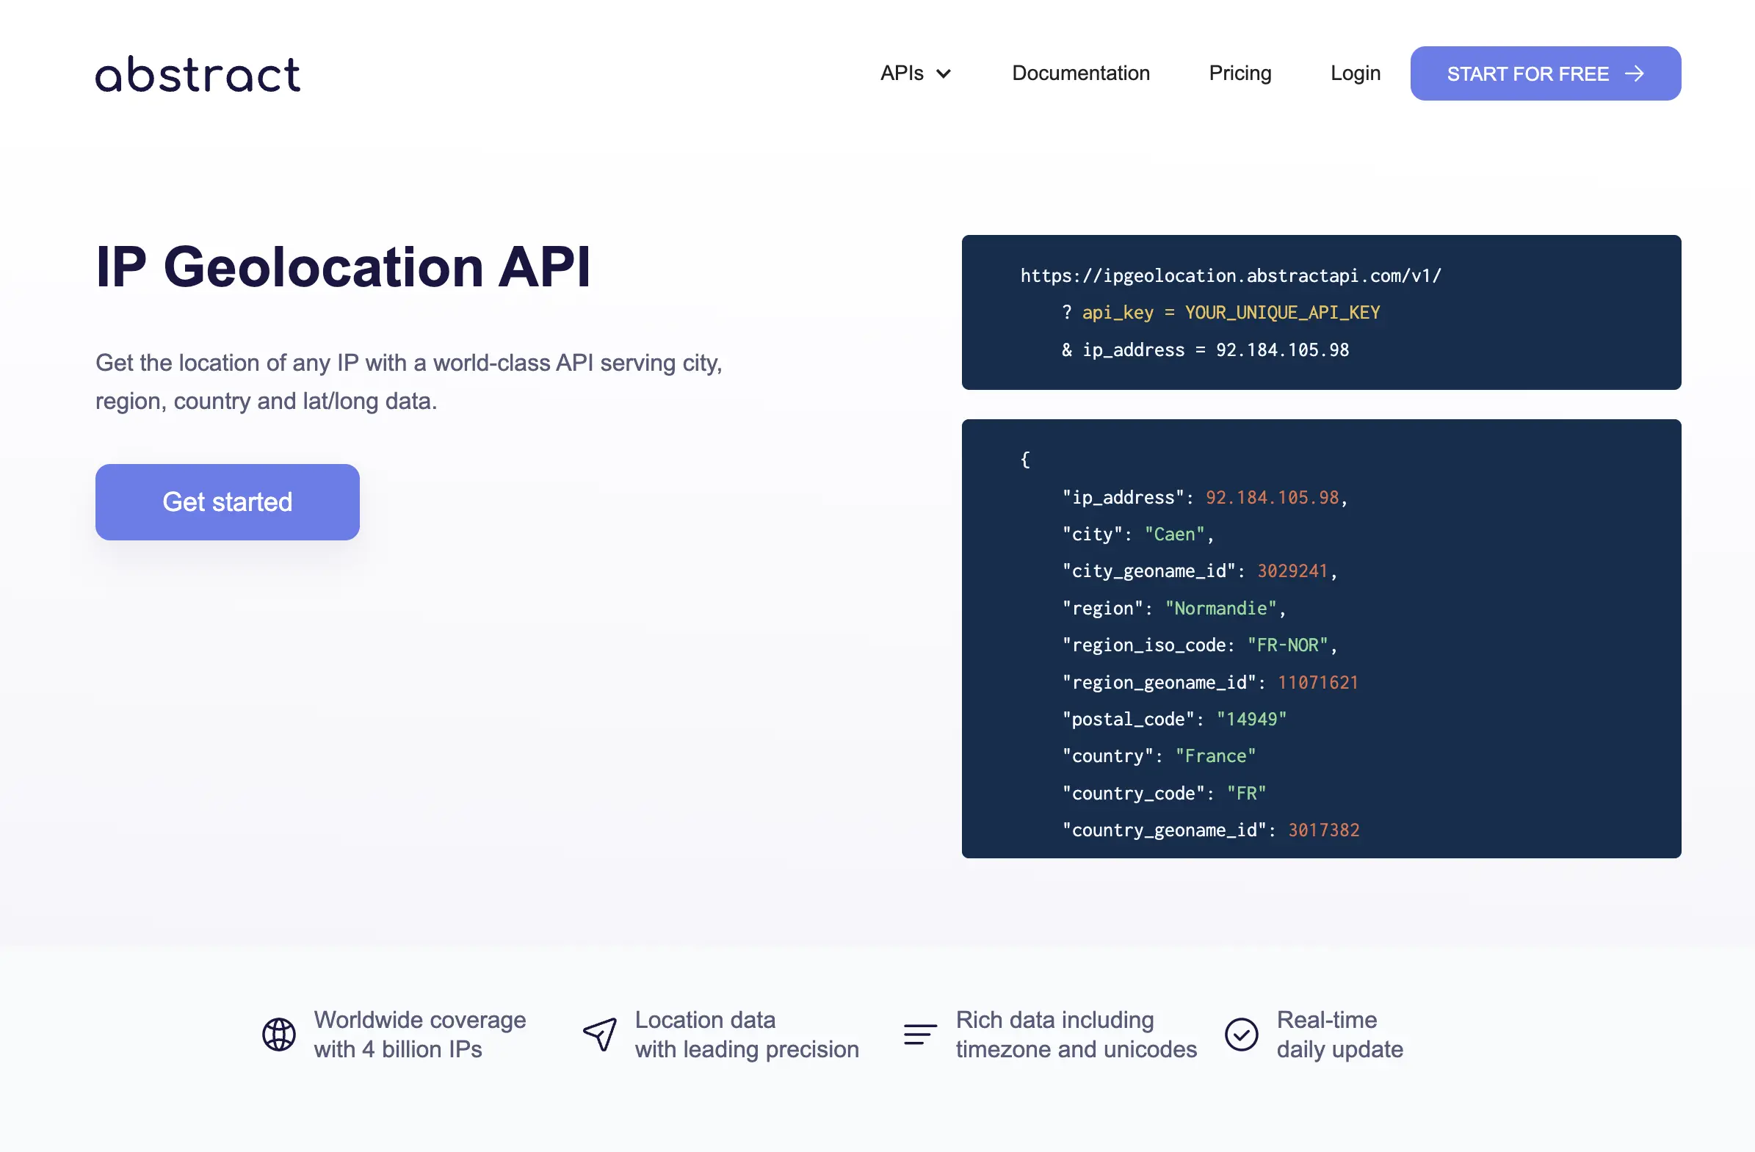Click the ip_address value 92.184.105.98 in response

click(x=1271, y=497)
